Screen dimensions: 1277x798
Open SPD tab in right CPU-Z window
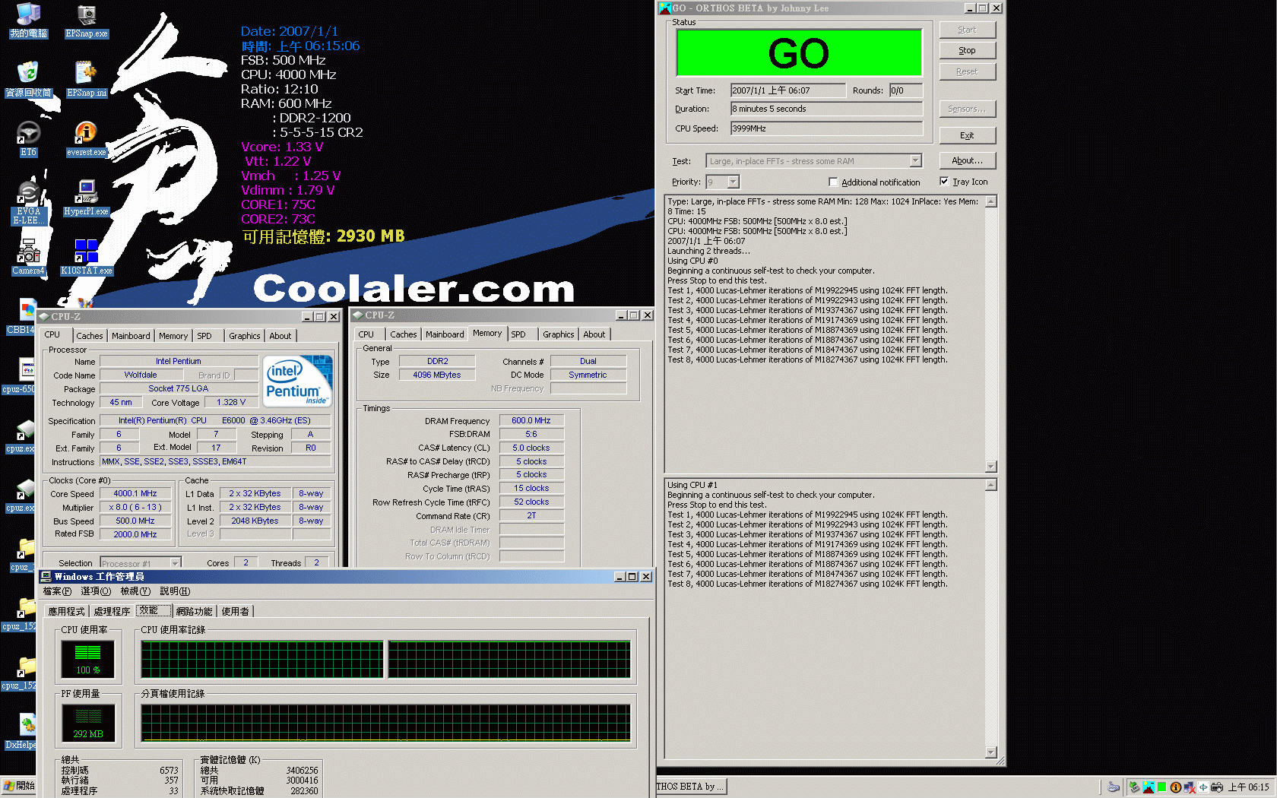518,334
